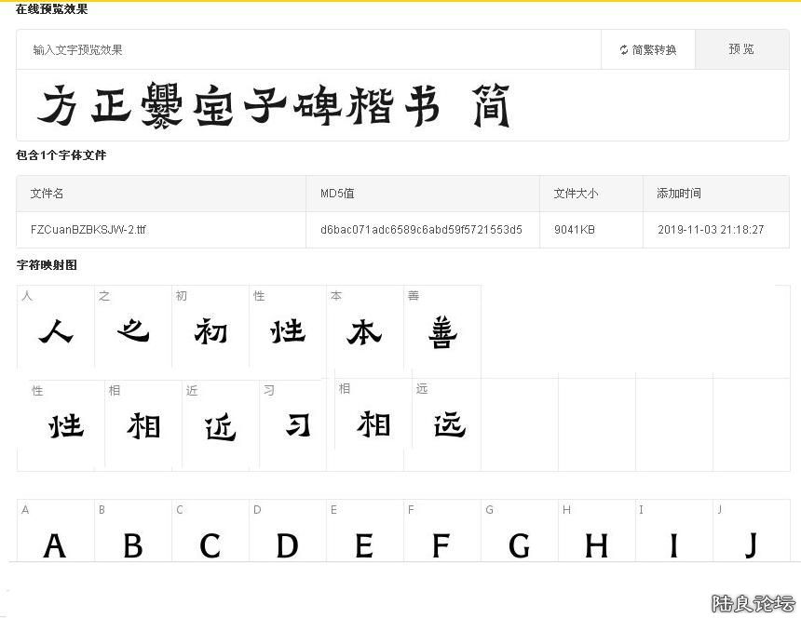Select the 之 glyph cell

(x=133, y=328)
